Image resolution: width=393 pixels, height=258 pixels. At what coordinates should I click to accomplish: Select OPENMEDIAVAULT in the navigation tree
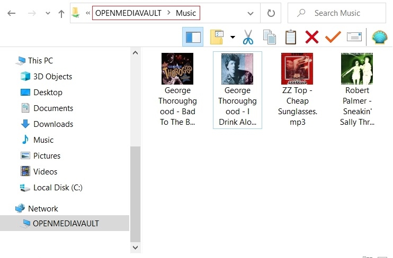(65, 223)
